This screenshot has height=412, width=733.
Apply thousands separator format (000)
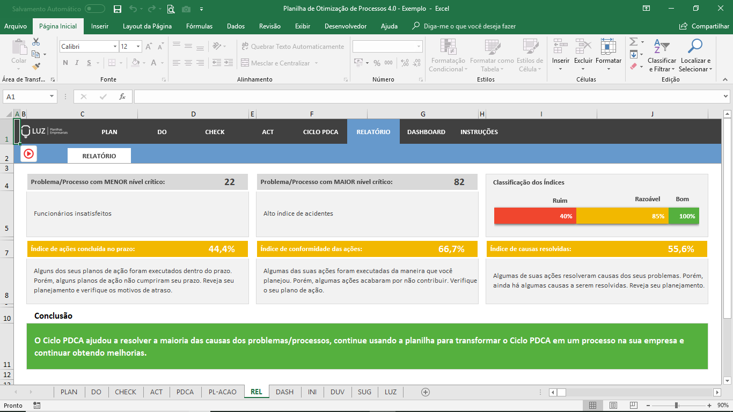coord(389,63)
